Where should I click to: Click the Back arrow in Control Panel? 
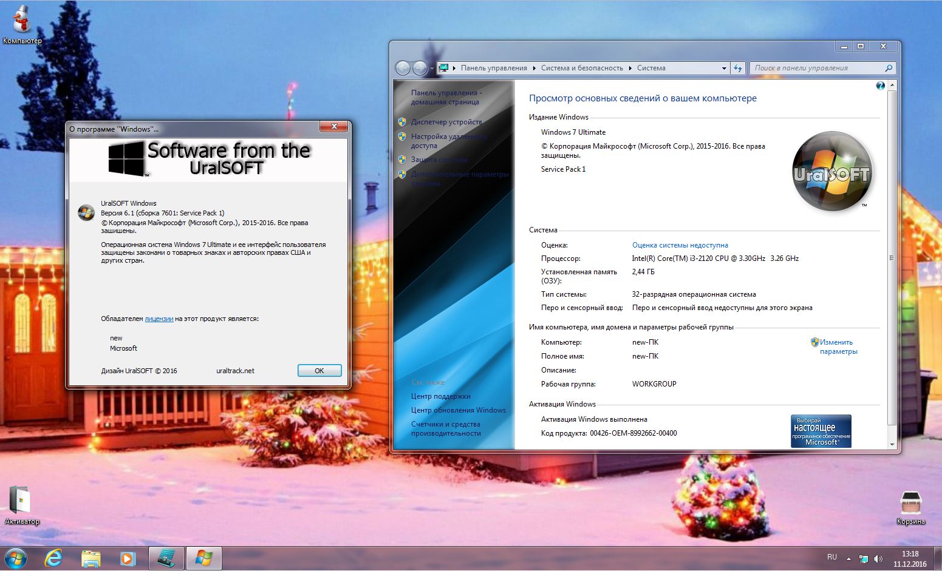coord(403,68)
